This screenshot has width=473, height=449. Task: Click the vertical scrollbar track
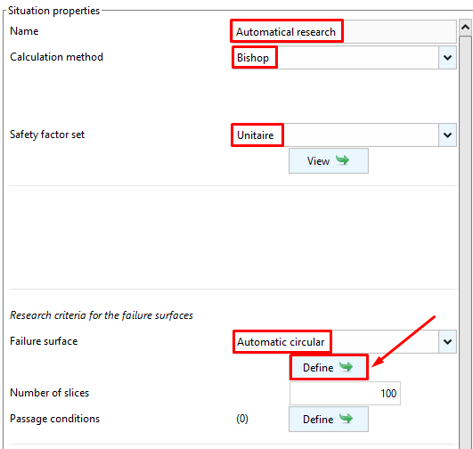[x=466, y=242]
